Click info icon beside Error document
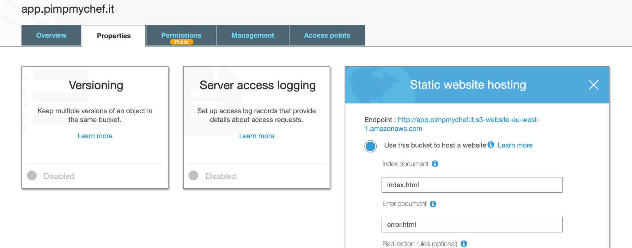The image size is (632, 248). [433, 204]
